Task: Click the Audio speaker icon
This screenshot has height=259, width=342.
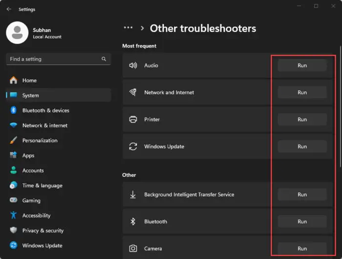Action: point(133,65)
